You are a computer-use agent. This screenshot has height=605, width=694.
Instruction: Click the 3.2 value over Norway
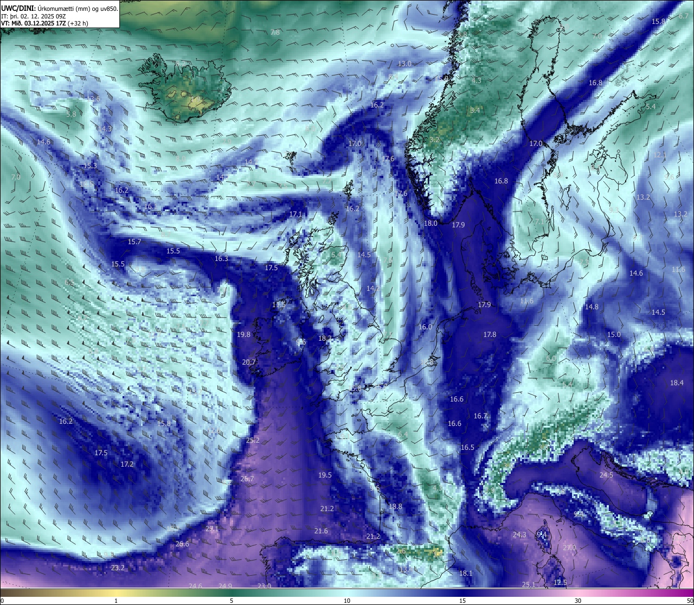434,139
